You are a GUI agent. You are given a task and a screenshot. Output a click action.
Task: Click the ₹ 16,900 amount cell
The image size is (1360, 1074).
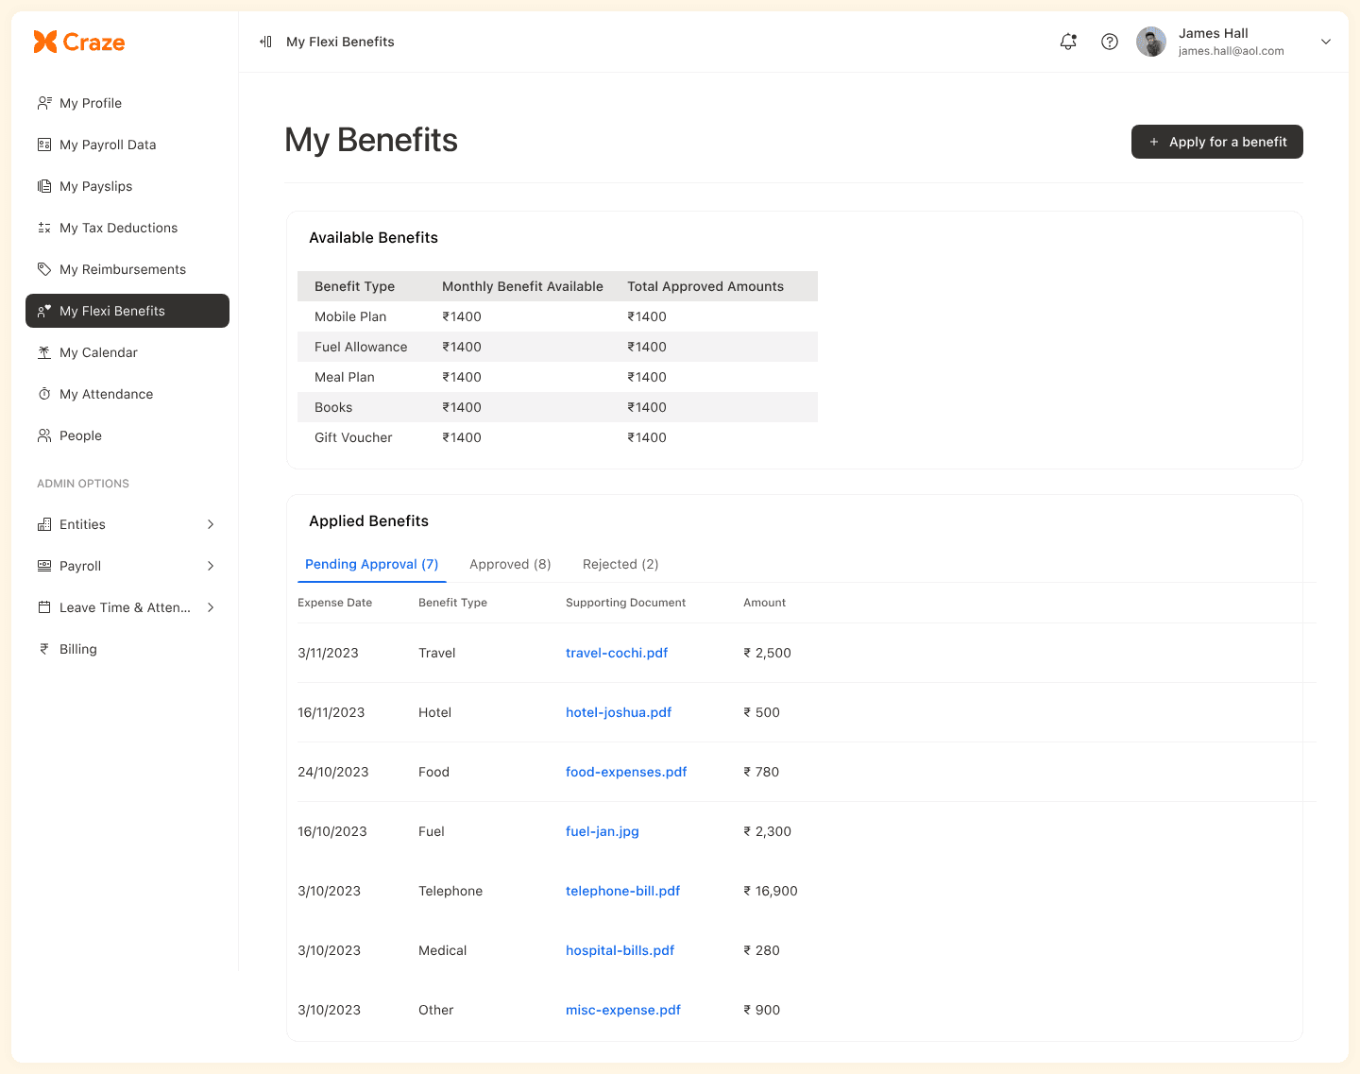[x=771, y=891]
